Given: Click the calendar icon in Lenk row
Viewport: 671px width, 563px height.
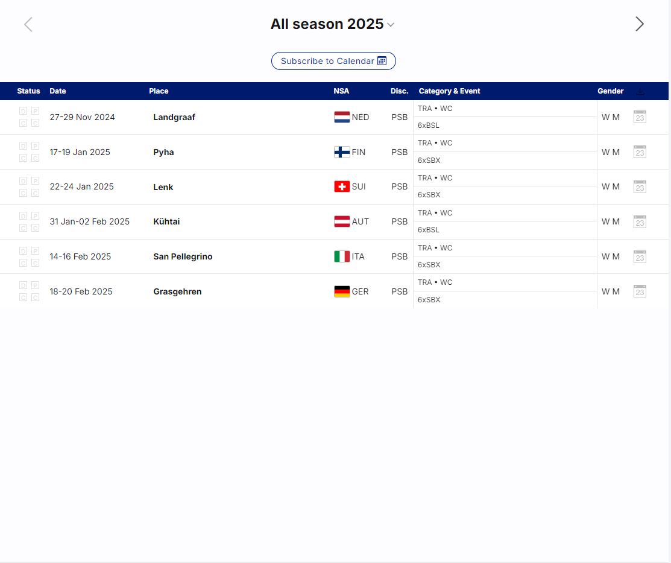Looking at the screenshot, I should click(x=640, y=187).
